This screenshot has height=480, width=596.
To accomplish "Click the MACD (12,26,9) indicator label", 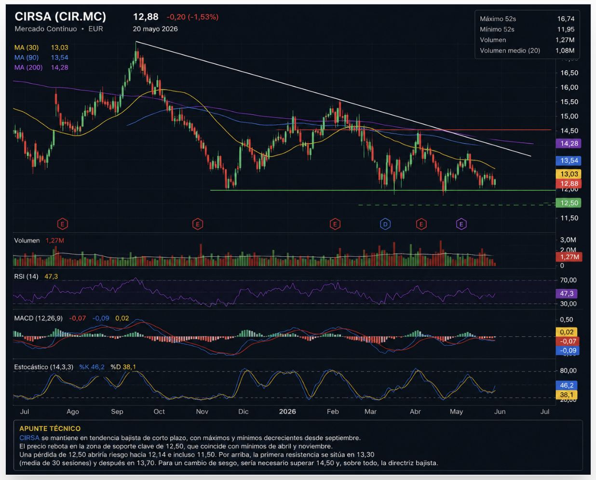I will click(38, 319).
